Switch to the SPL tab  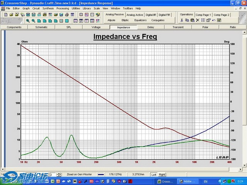(69, 27)
